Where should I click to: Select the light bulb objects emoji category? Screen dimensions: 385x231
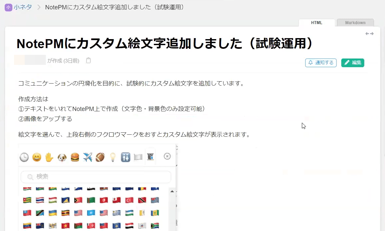point(113,157)
